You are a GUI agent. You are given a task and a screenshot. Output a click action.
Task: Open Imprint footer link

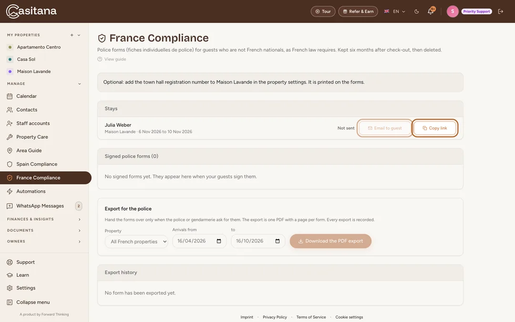247,317
